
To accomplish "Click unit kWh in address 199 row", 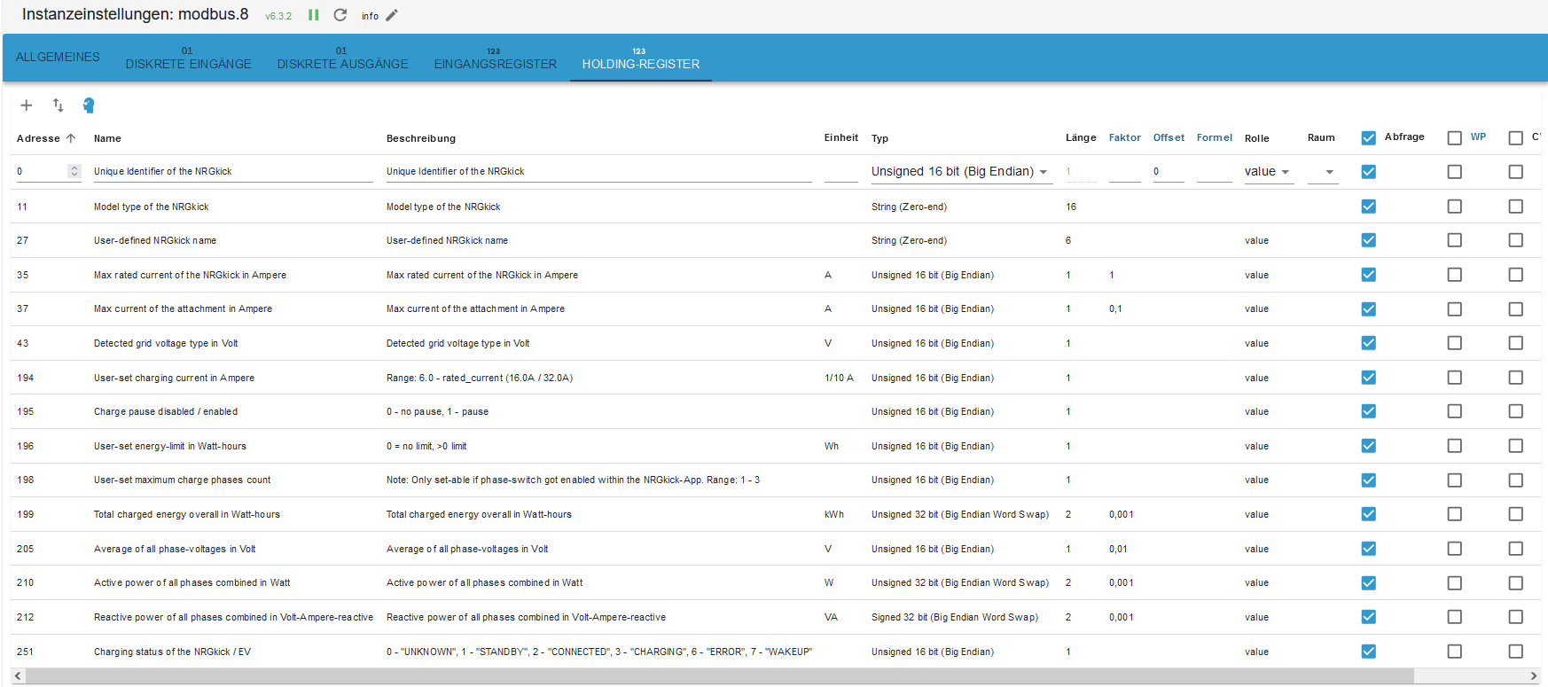I will click(x=834, y=514).
